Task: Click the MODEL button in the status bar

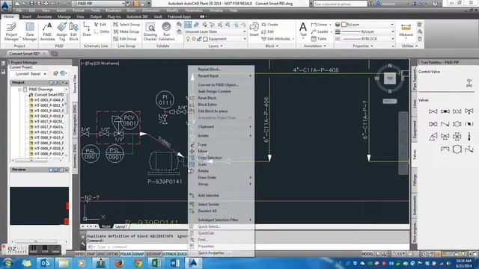Action: click(x=367, y=254)
